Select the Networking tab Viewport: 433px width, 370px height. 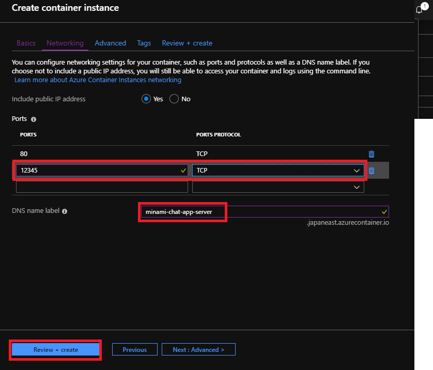pos(65,43)
